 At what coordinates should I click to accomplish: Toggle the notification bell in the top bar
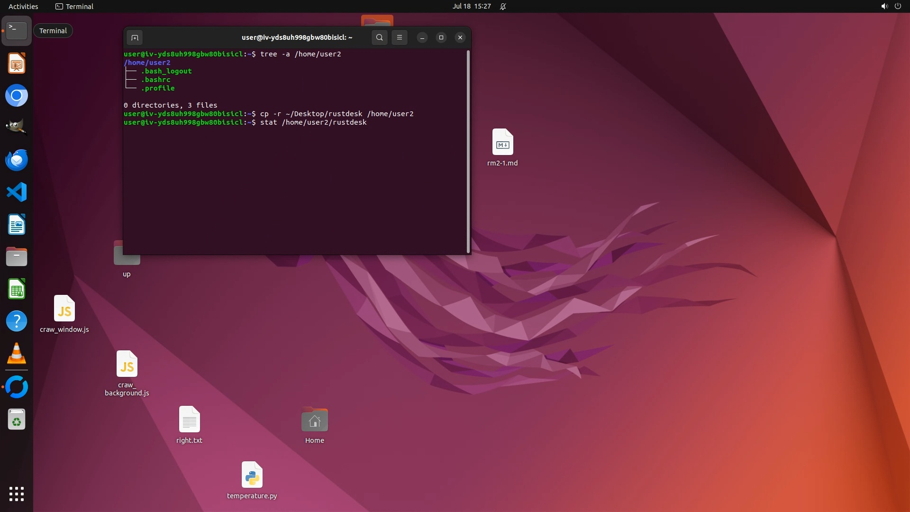point(503,6)
